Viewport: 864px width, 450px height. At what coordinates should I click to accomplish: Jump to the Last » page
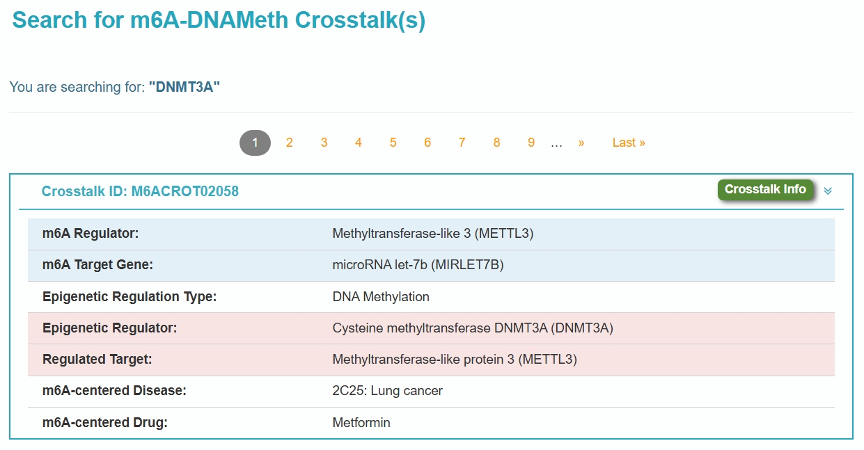(x=629, y=143)
